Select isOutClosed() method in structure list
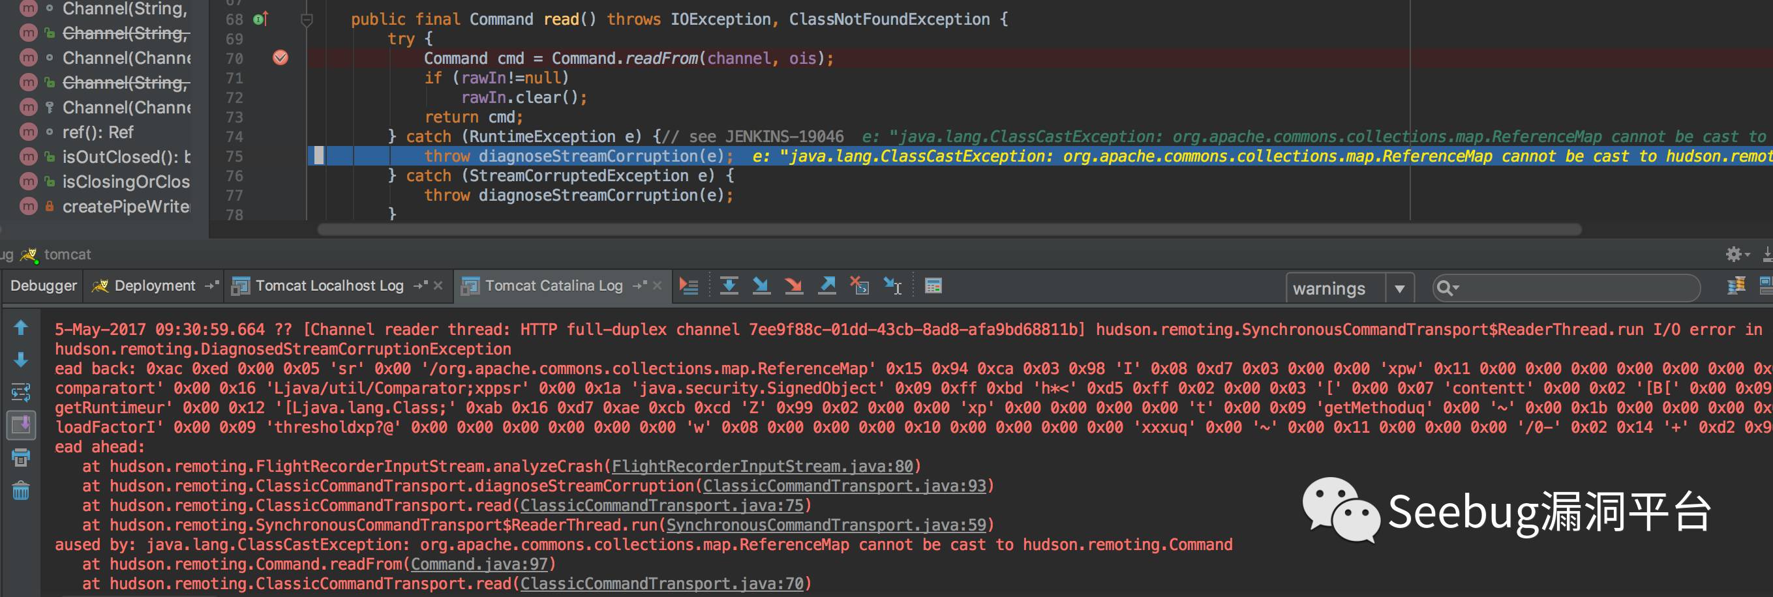The width and height of the screenshot is (1773, 597). click(126, 157)
